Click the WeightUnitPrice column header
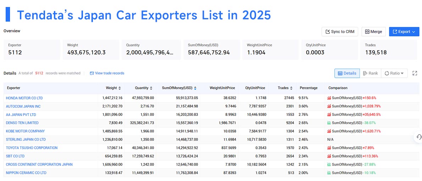 click(x=222, y=88)
